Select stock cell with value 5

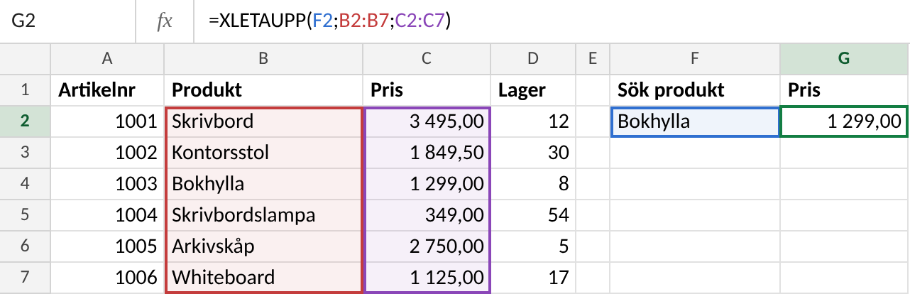pyautogui.click(x=533, y=246)
